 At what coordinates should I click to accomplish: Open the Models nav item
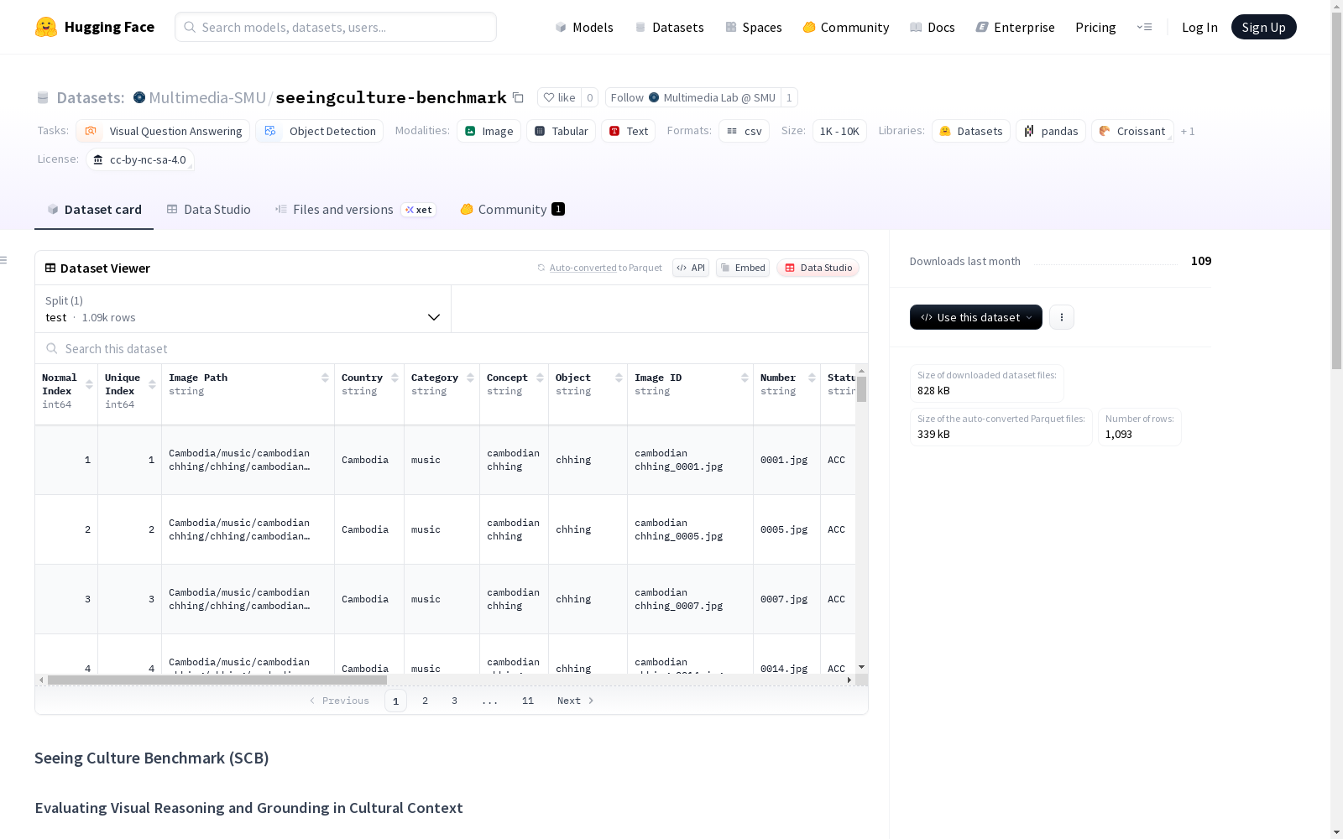(x=584, y=27)
